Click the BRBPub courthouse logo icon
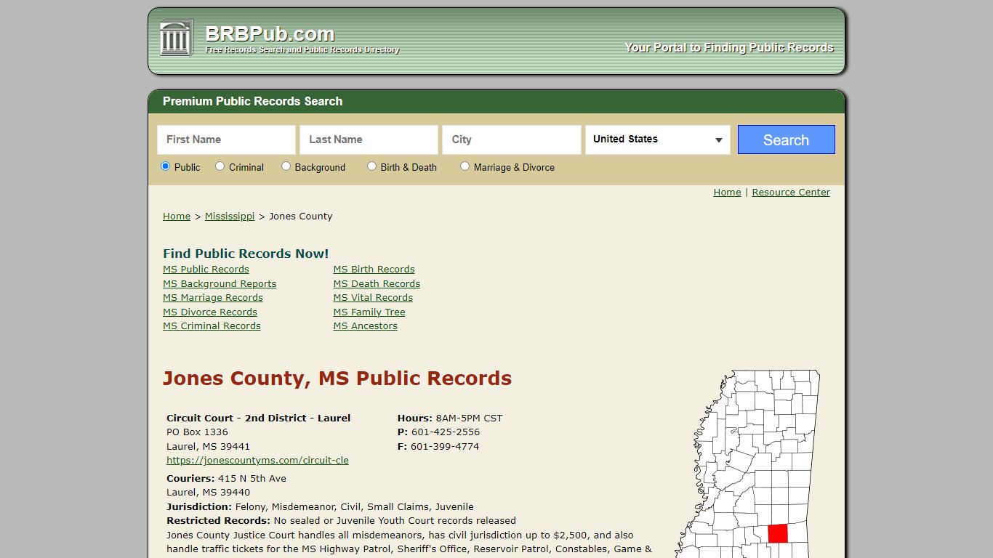Viewport: 993px width, 558px height. pos(176,38)
